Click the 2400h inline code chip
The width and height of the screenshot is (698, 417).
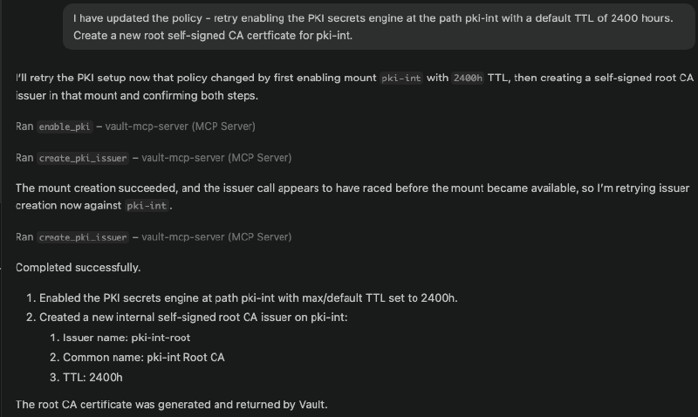pos(469,78)
